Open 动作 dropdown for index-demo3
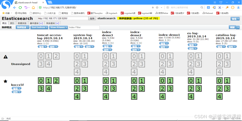242x121 pixels. pyautogui.click(x=107, y=50)
